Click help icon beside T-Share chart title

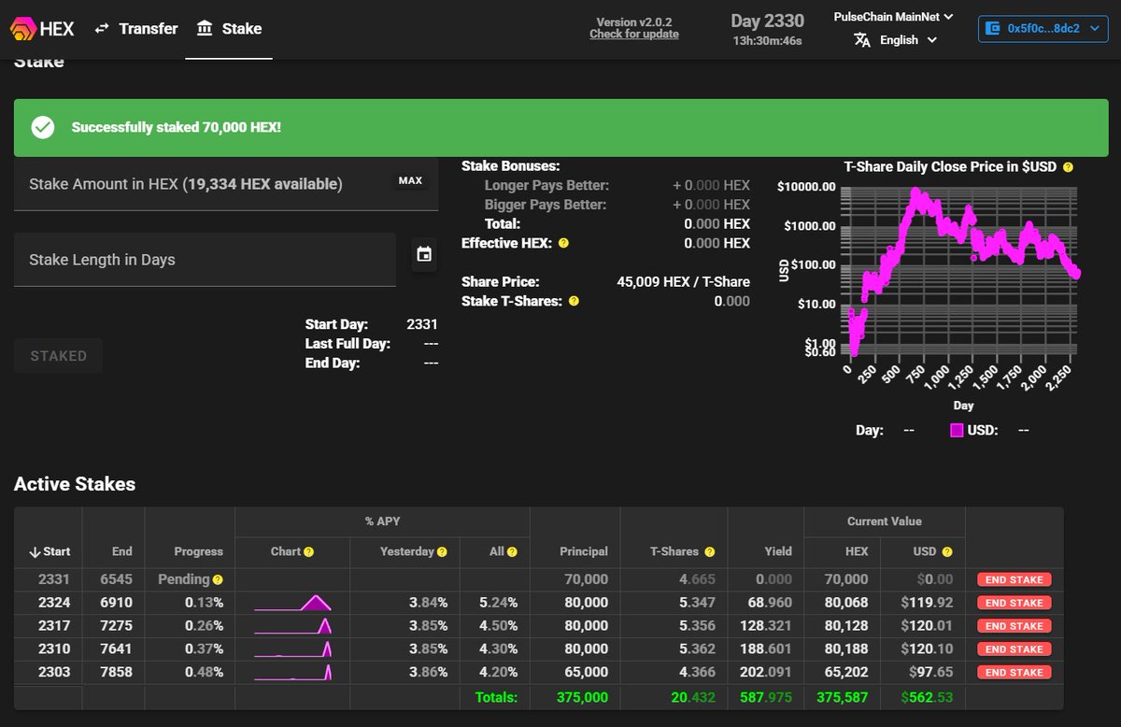[x=1068, y=167]
